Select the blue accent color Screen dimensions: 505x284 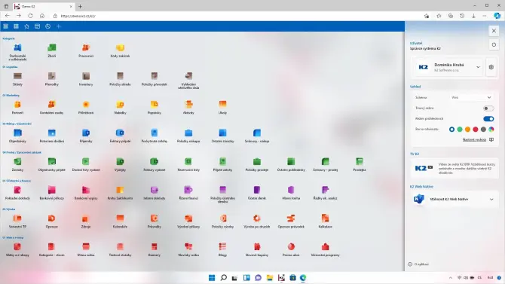tap(451, 130)
